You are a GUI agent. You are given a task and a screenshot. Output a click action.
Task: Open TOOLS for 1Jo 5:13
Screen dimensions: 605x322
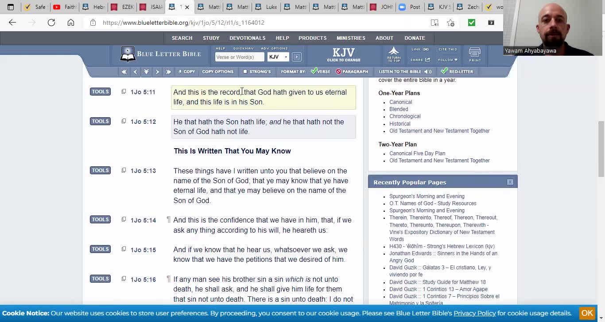pos(100,170)
